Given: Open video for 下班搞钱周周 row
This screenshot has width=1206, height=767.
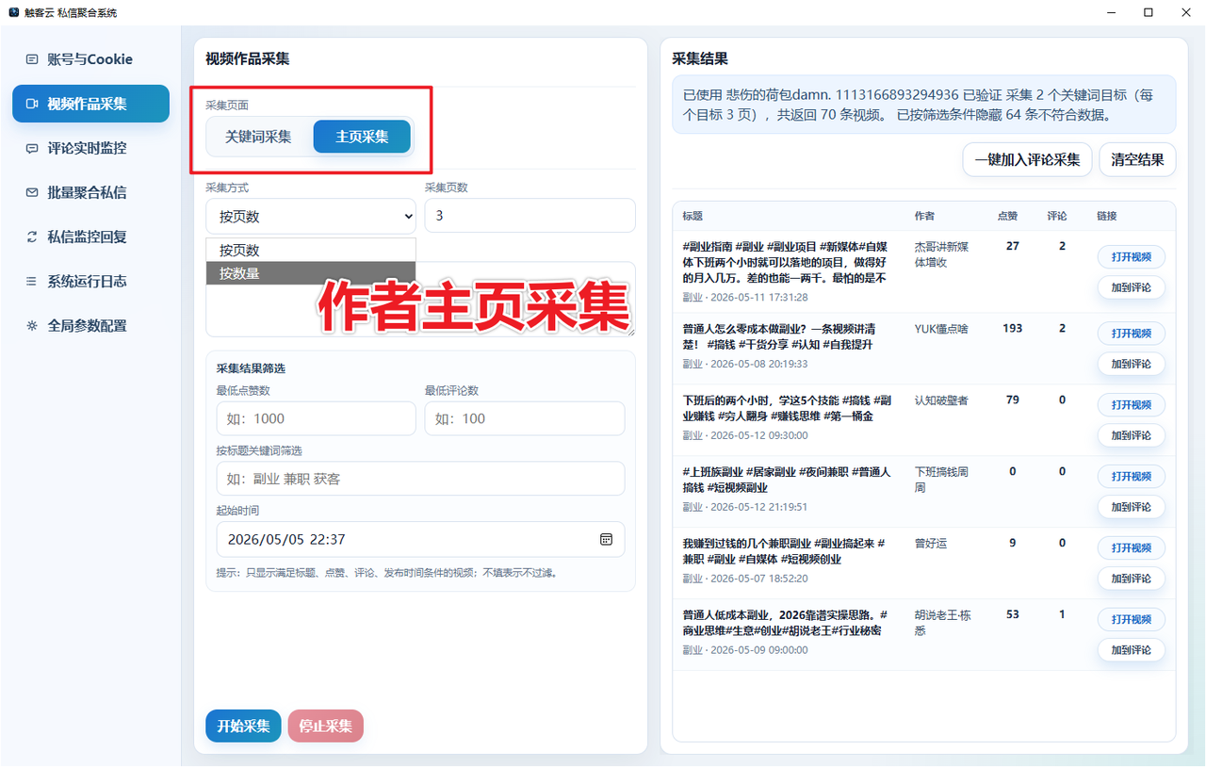Looking at the screenshot, I should coord(1131,476).
